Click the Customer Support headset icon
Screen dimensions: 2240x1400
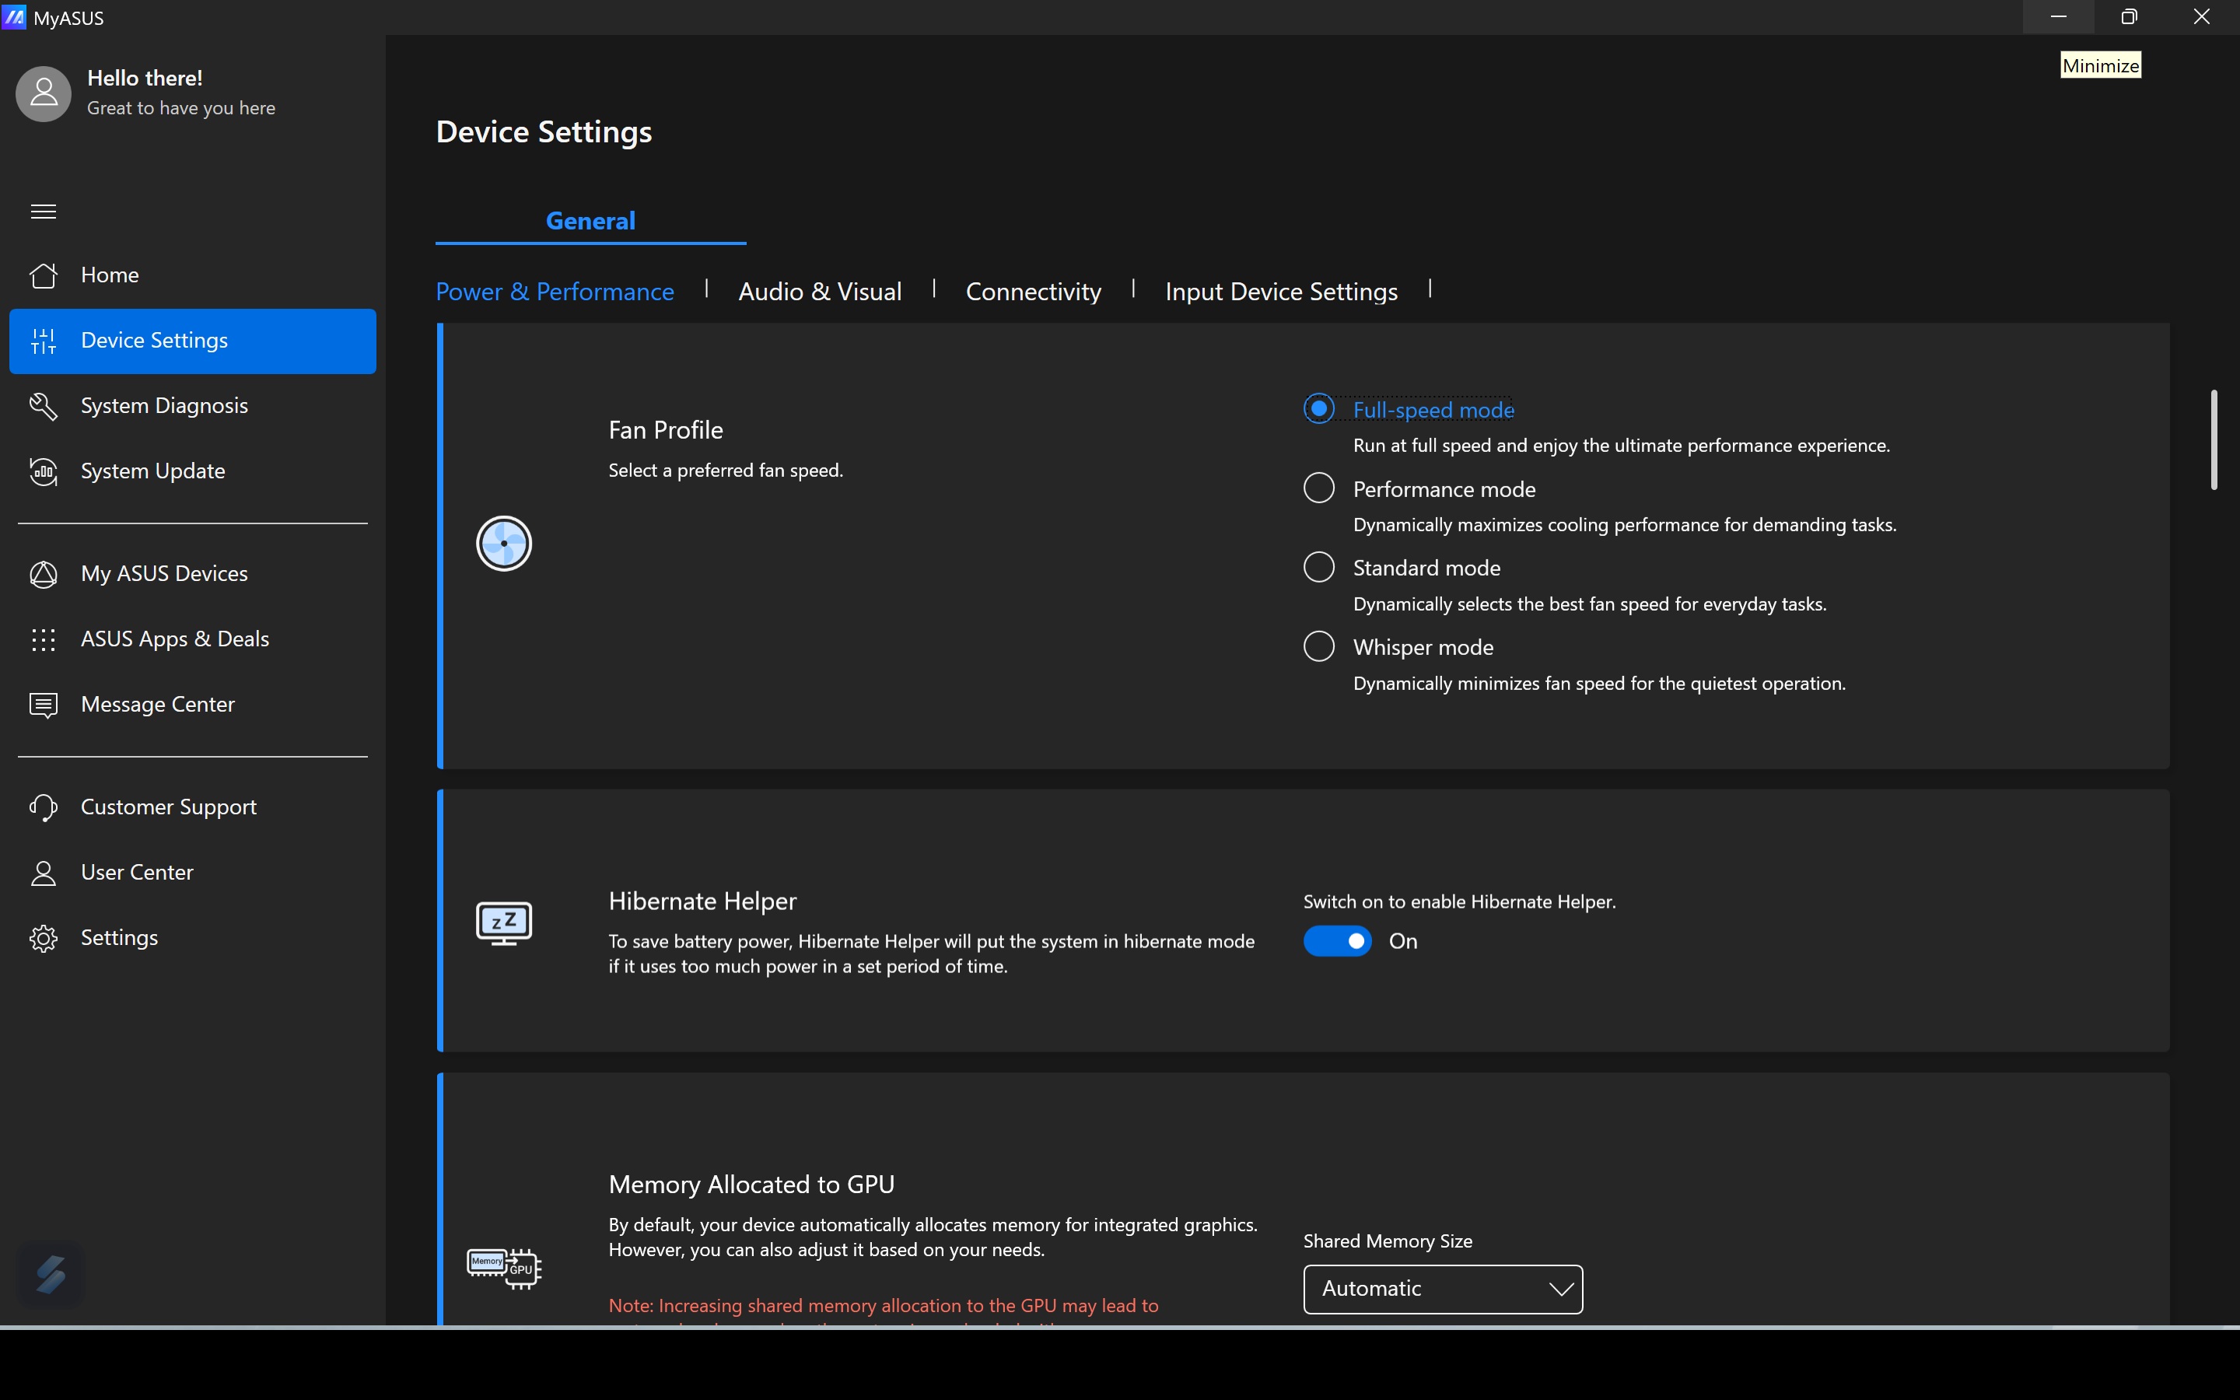[x=44, y=807]
